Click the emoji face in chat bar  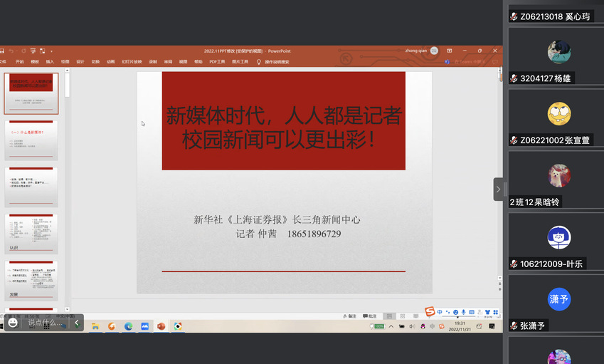13,323
